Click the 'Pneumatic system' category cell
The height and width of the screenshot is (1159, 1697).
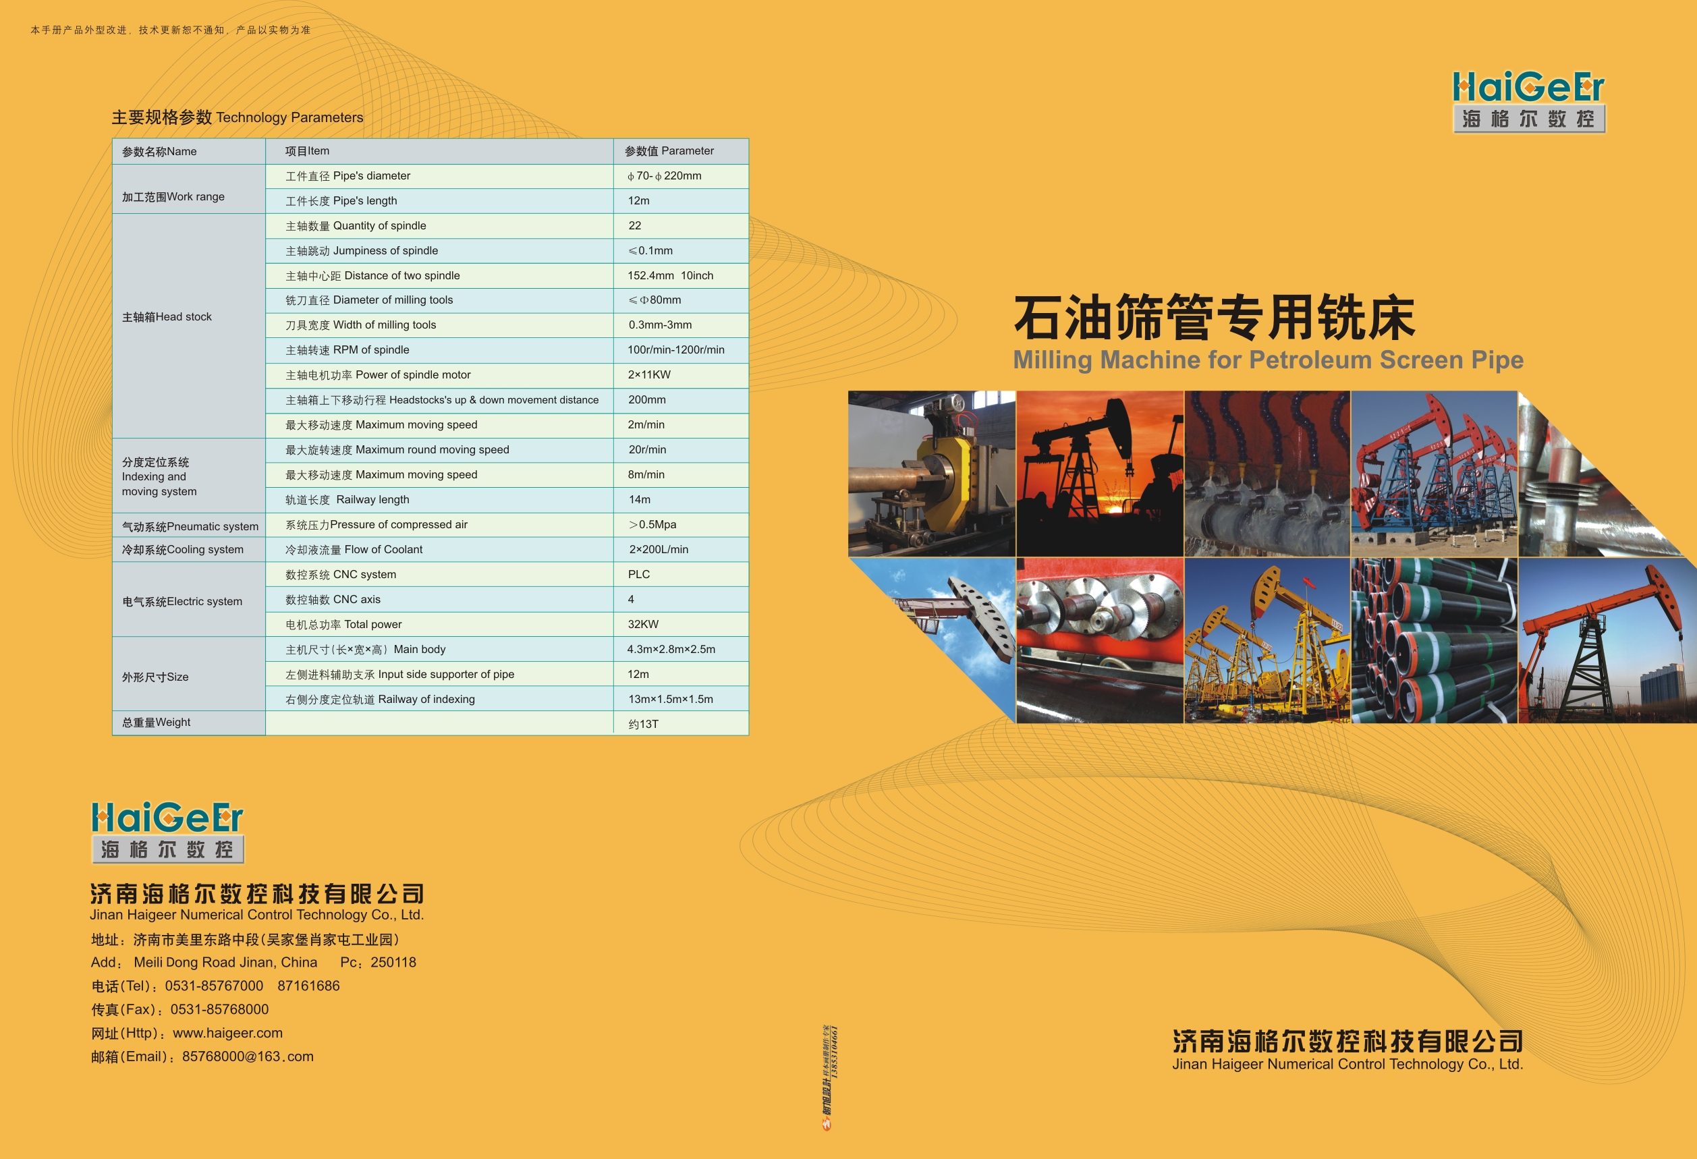pos(189,526)
